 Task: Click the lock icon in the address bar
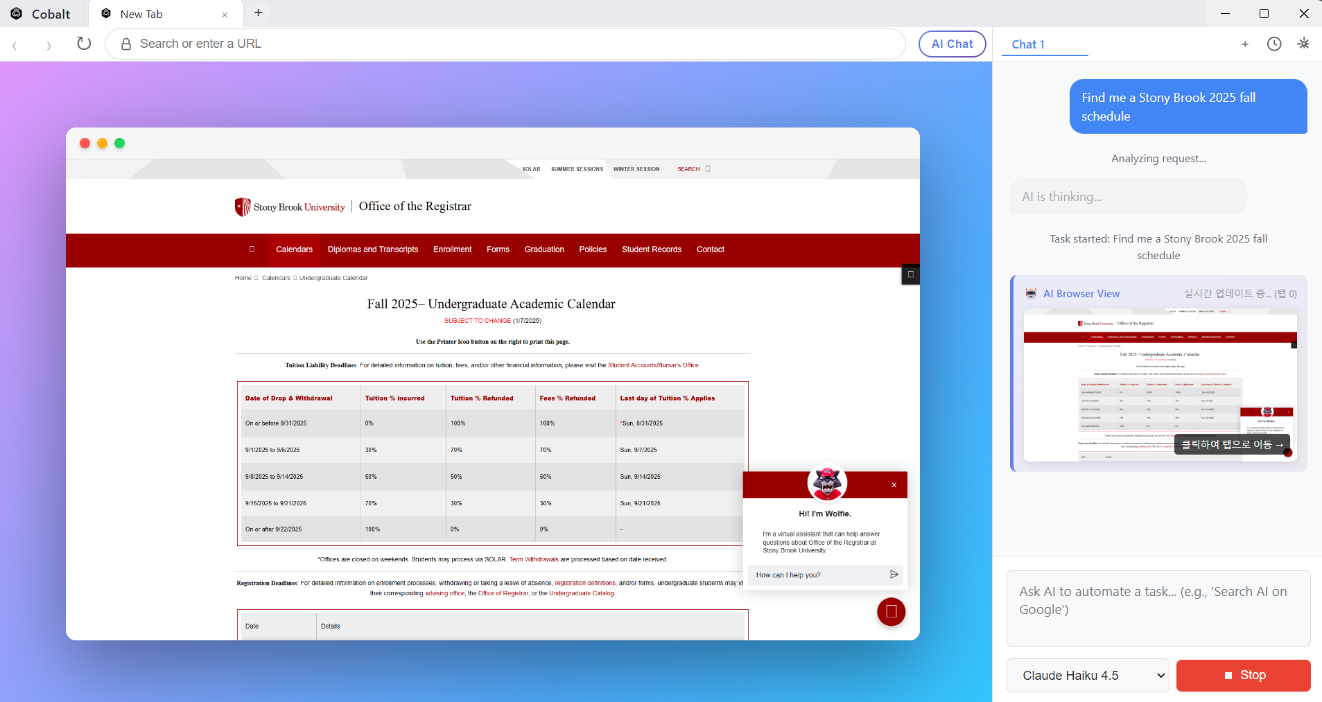point(126,44)
